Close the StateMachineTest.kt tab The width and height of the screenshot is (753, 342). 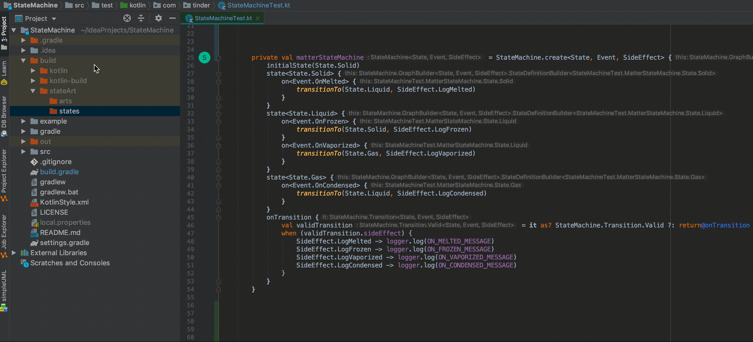(257, 18)
